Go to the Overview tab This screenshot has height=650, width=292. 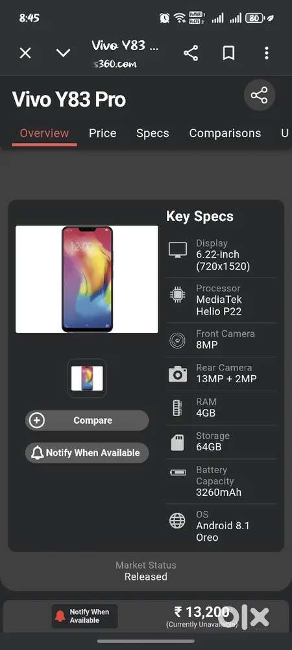coord(44,133)
